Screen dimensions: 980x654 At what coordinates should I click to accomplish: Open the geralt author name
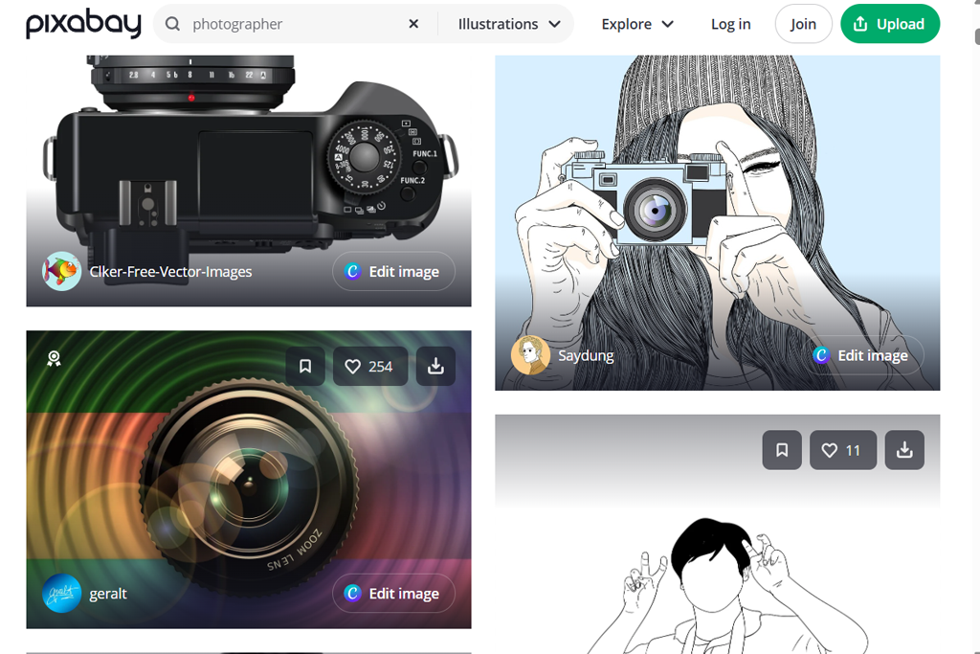(x=107, y=594)
